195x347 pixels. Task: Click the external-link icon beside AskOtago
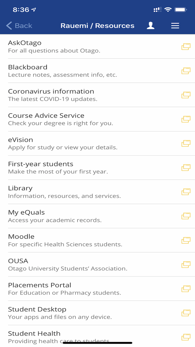coord(186,47)
